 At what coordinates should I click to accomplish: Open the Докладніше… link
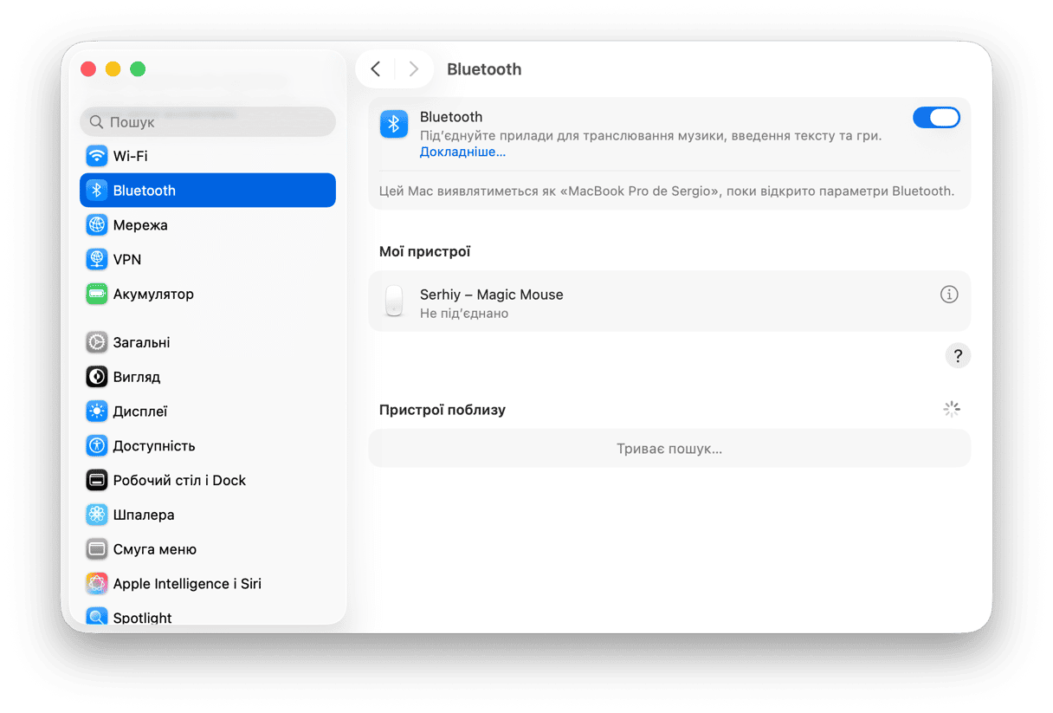462,152
